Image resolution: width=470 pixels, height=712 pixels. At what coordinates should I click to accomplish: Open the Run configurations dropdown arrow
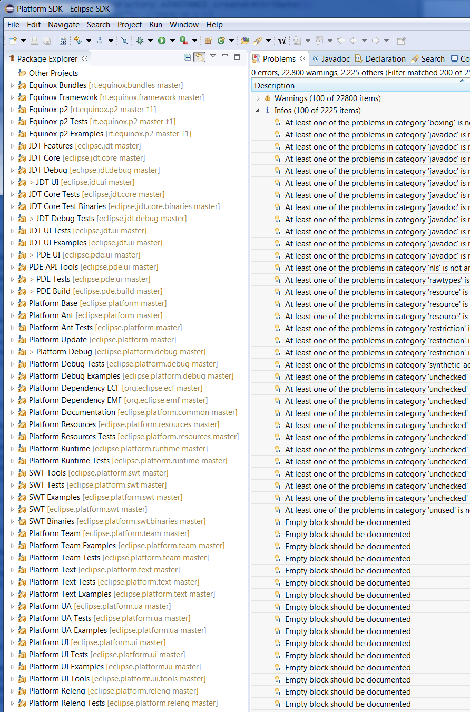pos(172,41)
